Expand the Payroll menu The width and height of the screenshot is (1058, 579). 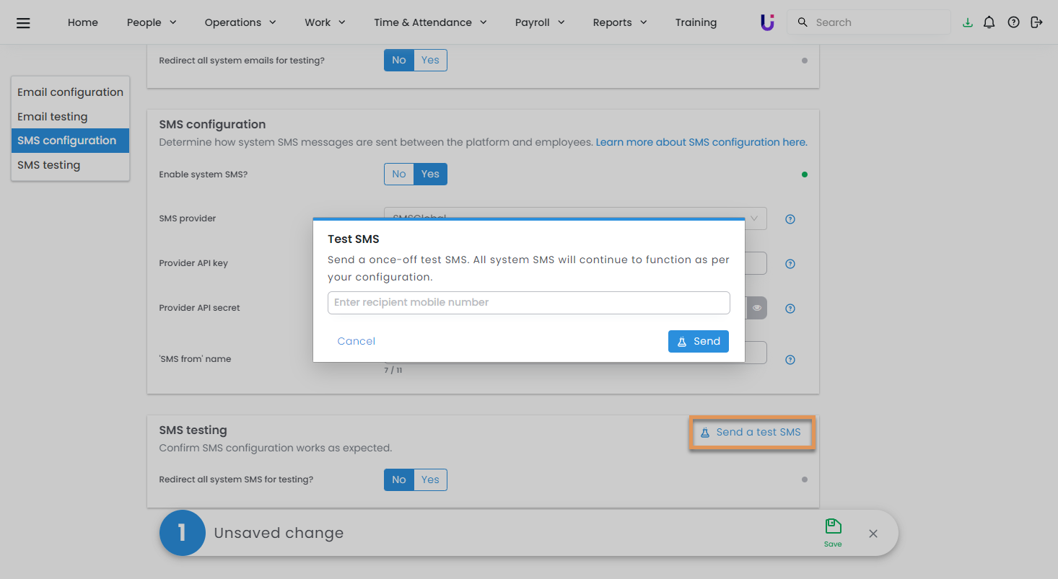tap(539, 22)
